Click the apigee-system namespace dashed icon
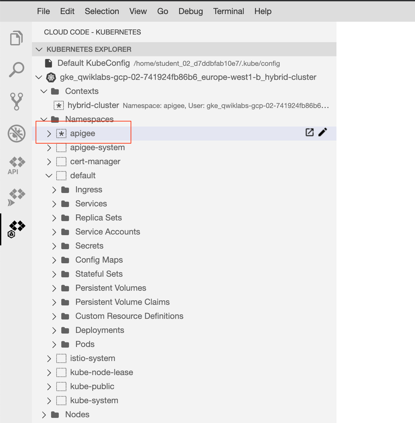Image resolution: width=415 pixels, height=423 pixels. 61,148
